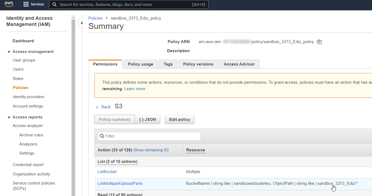Open the Tags tab
This screenshot has width=372, height=196.
[168, 64]
